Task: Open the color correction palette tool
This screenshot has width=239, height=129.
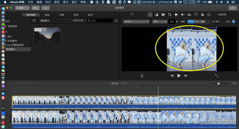Action: click(x=163, y=15)
